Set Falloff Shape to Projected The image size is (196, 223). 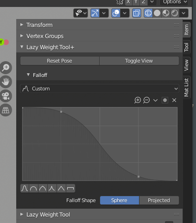click(159, 200)
